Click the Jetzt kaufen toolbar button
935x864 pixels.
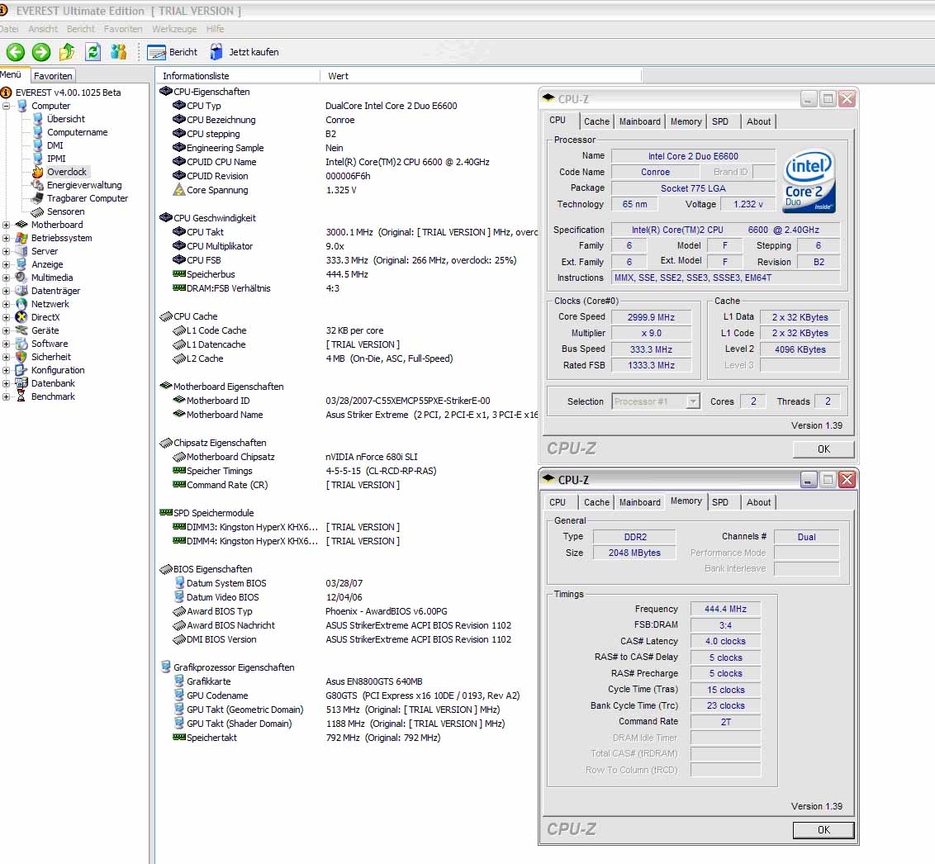244,52
